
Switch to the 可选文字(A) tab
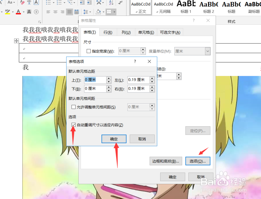click(170, 32)
